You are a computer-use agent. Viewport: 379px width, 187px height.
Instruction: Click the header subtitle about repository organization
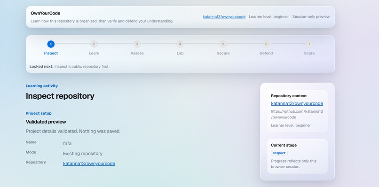click(102, 21)
